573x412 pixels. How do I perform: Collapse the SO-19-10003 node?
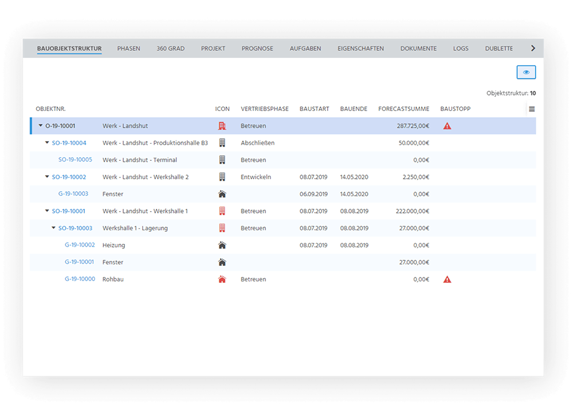pos(54,228)
